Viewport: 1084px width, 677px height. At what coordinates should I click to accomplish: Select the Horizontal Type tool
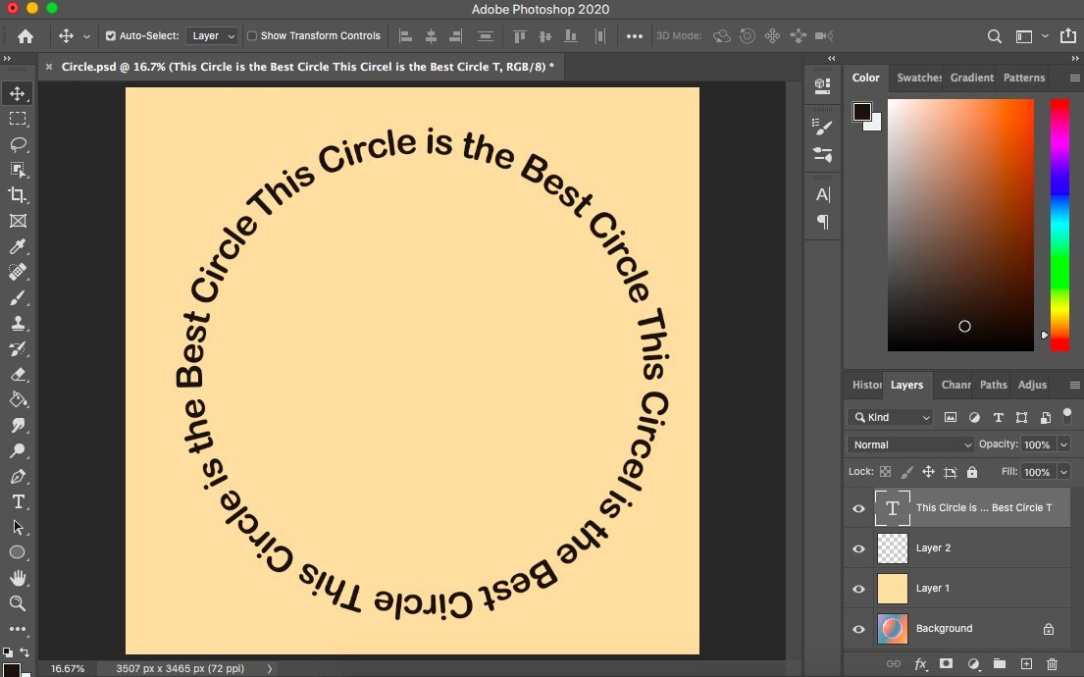[18, 502]
